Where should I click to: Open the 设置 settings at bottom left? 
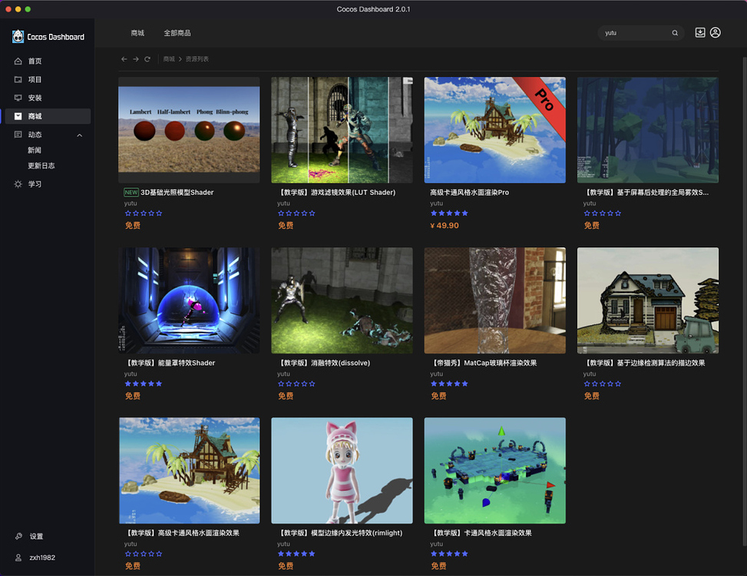(32, 536)
